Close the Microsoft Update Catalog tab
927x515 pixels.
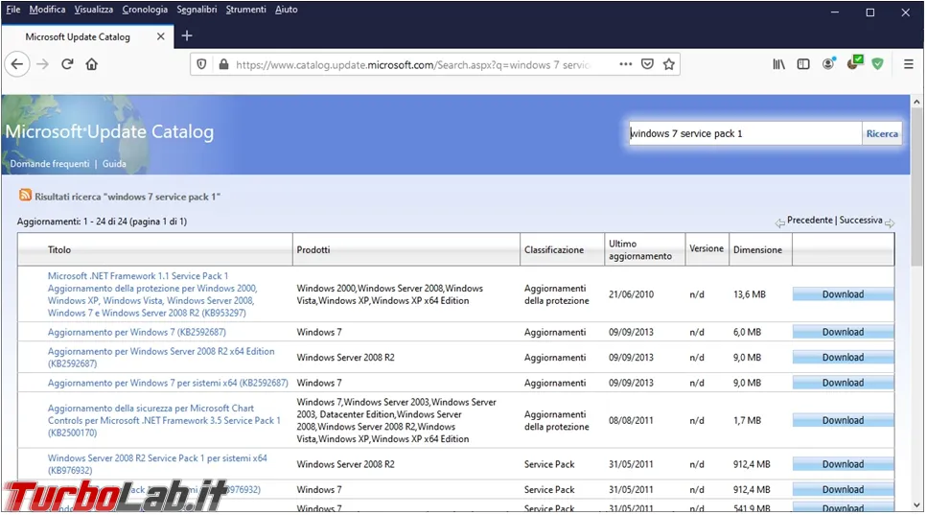pos(160,36)
